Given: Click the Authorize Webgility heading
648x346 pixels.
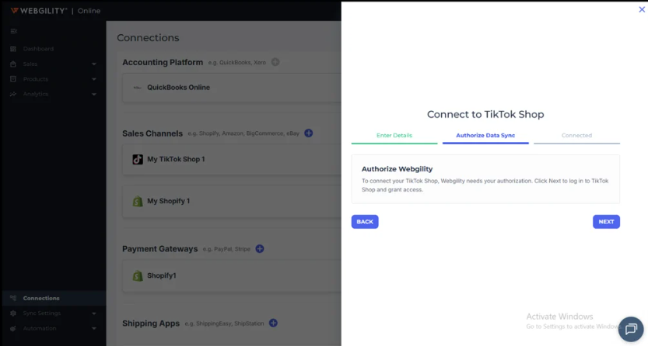Looking at the screenshot, I should (398, 169).
